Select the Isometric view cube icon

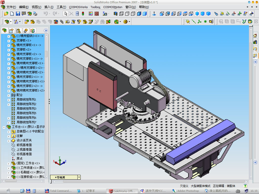tap(197, 14)
